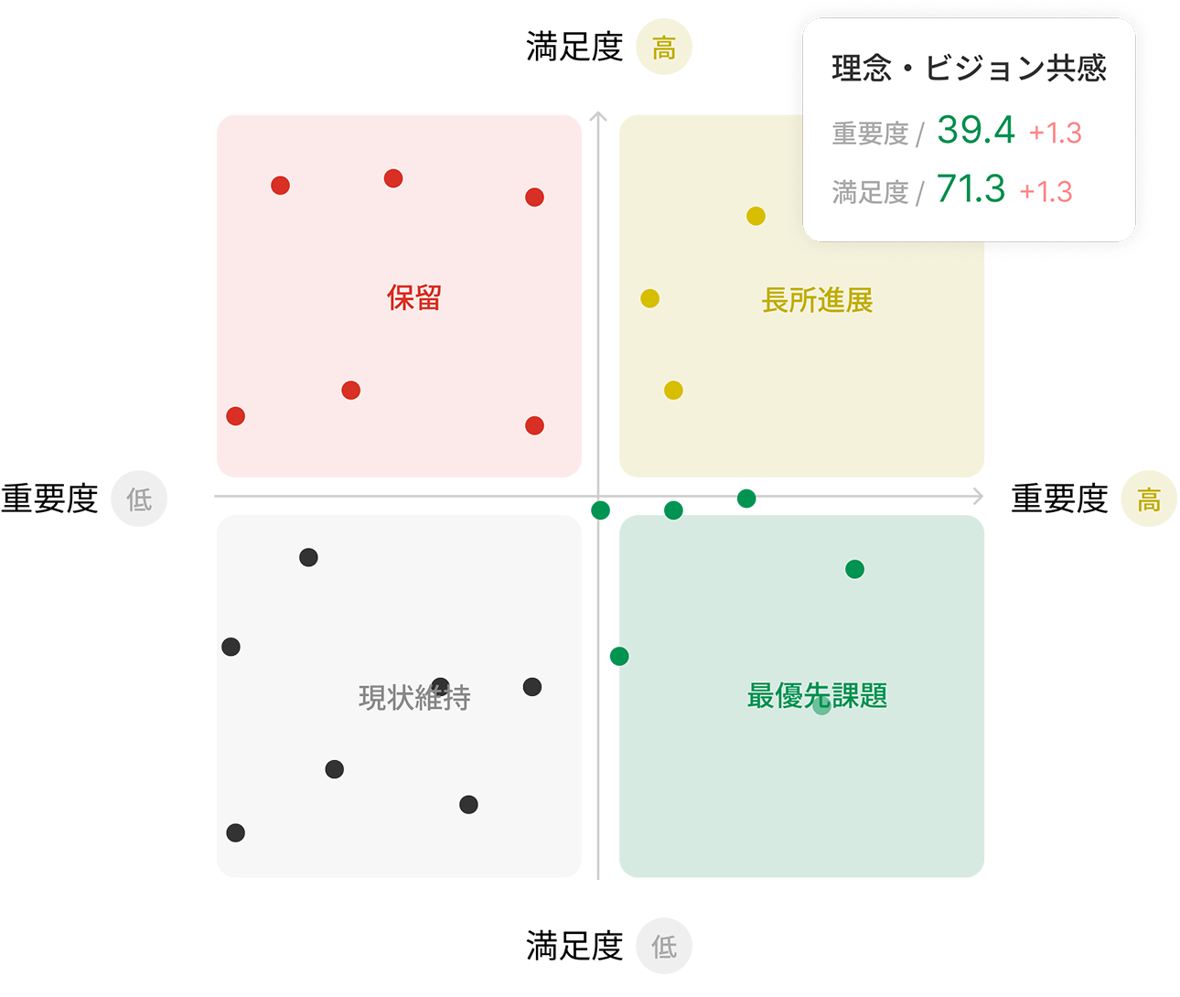Viewport: 1180px width, 997px height.
Task: Click the topmost yellow dot in 長所進展
Action: [x=756, y=216]
